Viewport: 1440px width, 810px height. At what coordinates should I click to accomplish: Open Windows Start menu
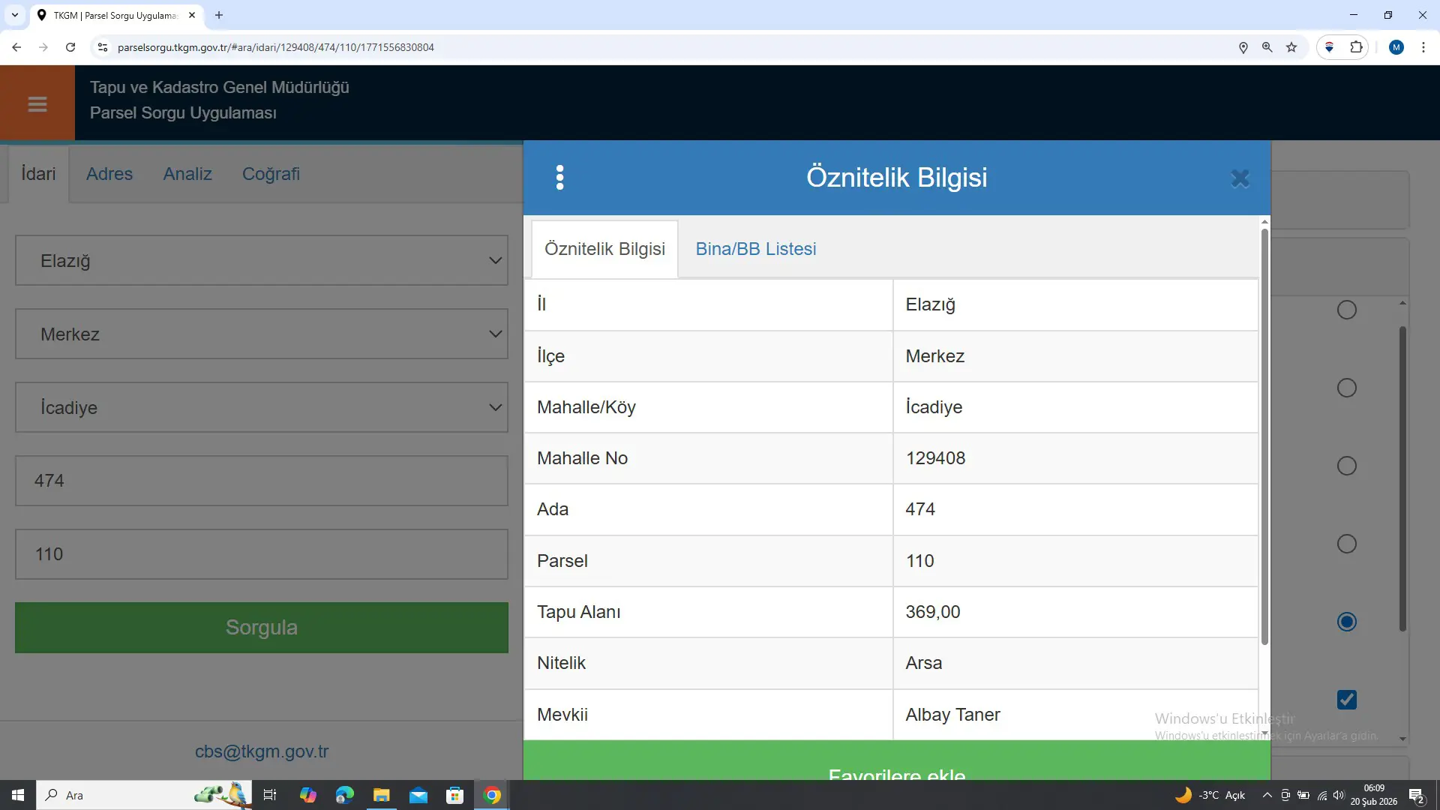[x=18, y=795]
